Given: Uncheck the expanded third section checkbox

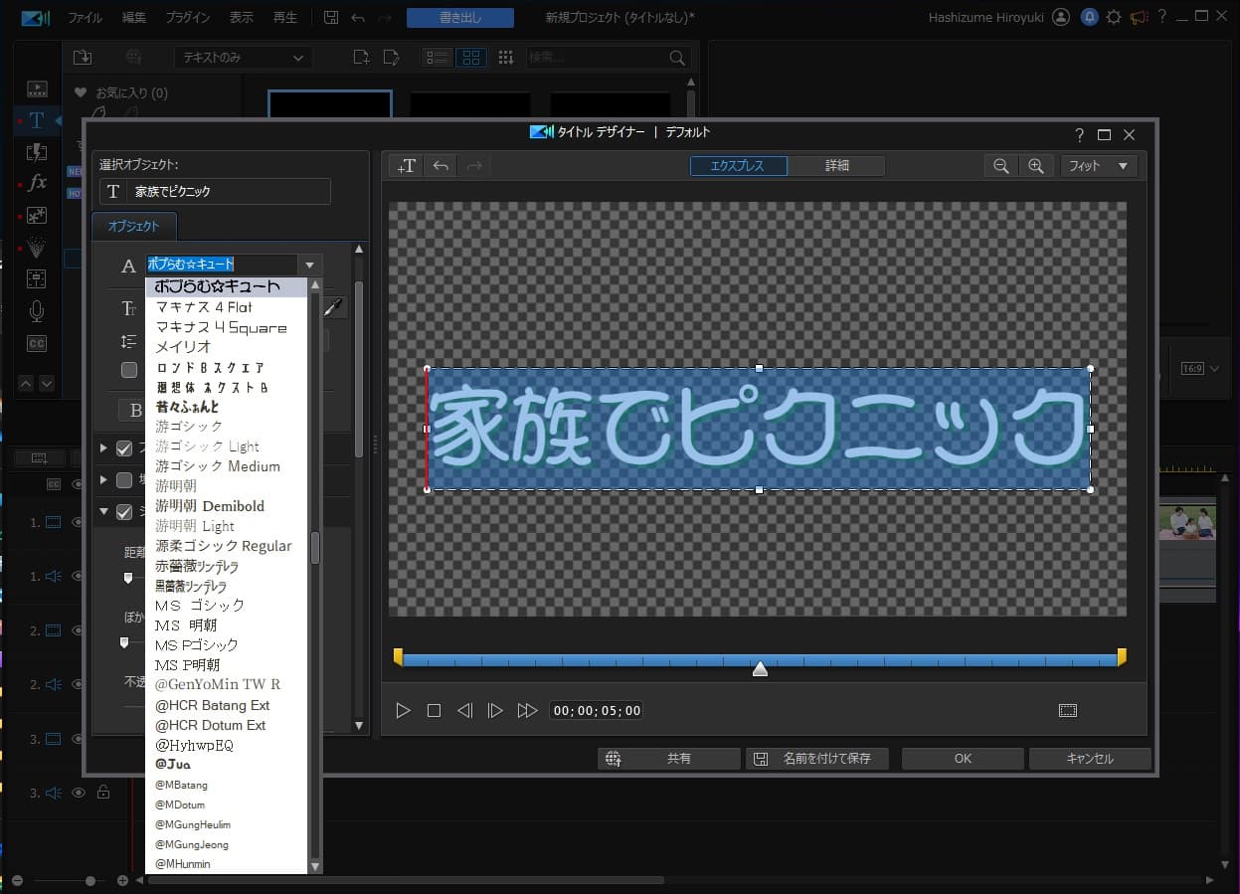Looking at the screenshot, I should click(x=124, y=512).
